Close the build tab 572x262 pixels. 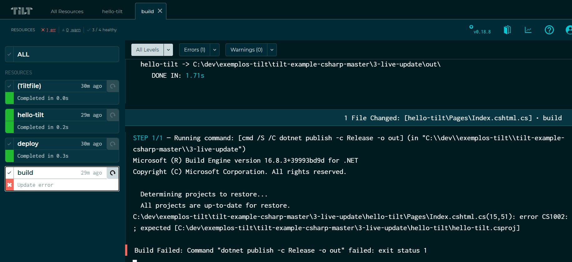click(x=160, y=11)
